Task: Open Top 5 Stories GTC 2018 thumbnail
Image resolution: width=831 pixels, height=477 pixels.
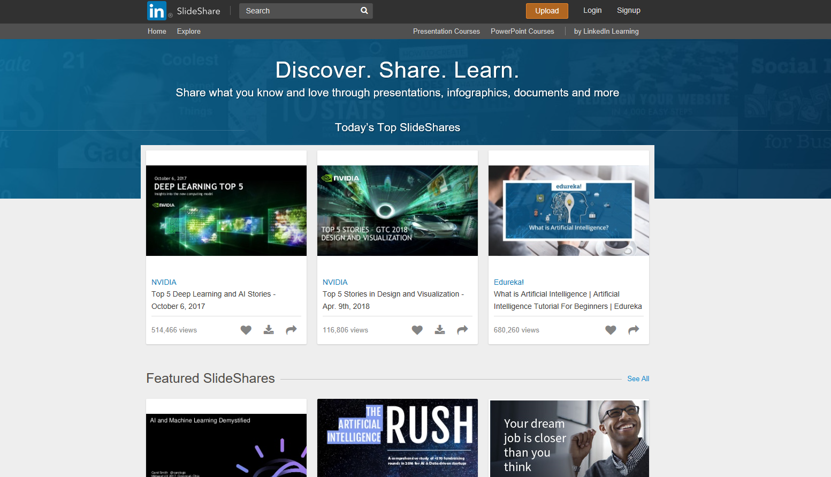Action: point(398,210)
